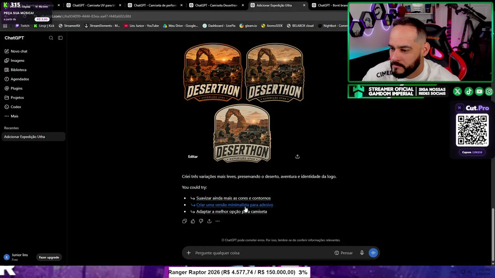Give the response a thumbs up
The width and height of the screenshot is (495, 278).
[193, 221]
